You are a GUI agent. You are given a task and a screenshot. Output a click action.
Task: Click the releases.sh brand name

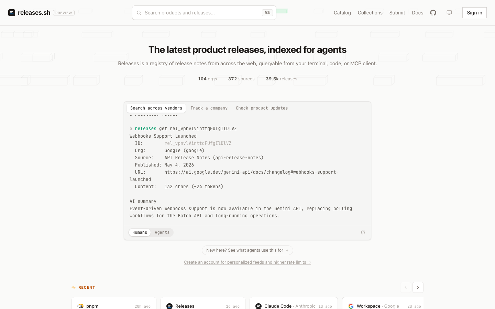(34, 13)
